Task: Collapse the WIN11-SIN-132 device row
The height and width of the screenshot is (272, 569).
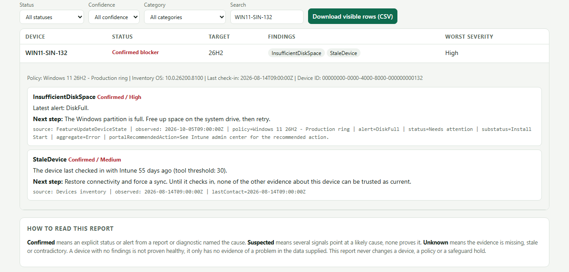Action: (x=284, y=53)
